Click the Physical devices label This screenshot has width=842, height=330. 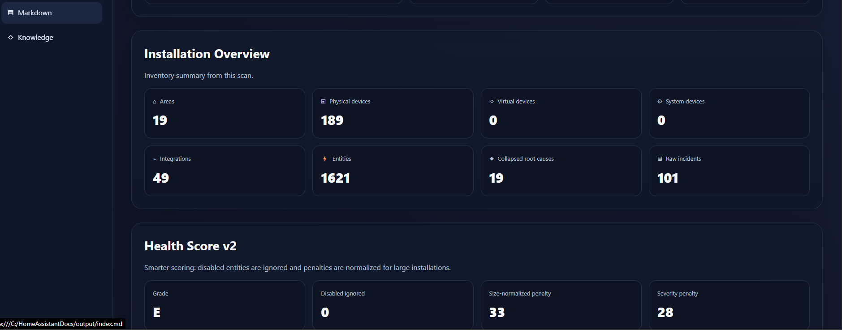click(350, 102)
